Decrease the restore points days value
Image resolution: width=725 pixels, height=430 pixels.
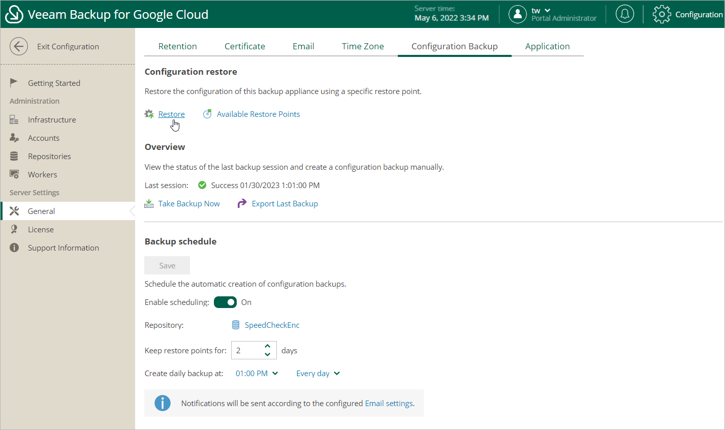click(268, 354)
